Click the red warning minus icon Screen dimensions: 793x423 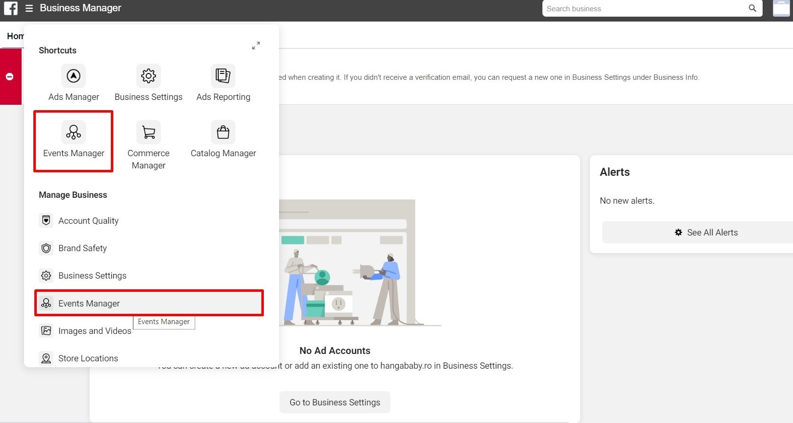click(9, 76)
